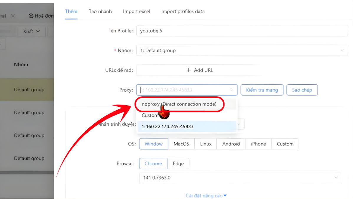Open the Proxy dropdown arrow
Viewport: 354px width, 199px height.
232,90
